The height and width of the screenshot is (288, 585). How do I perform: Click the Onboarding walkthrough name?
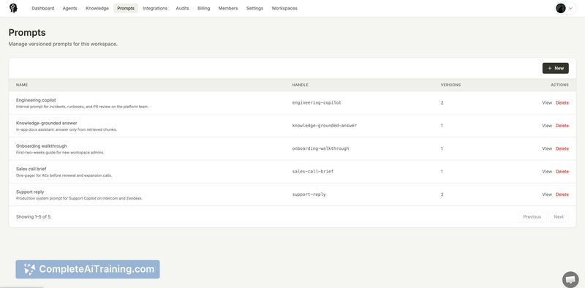(42, 146)
